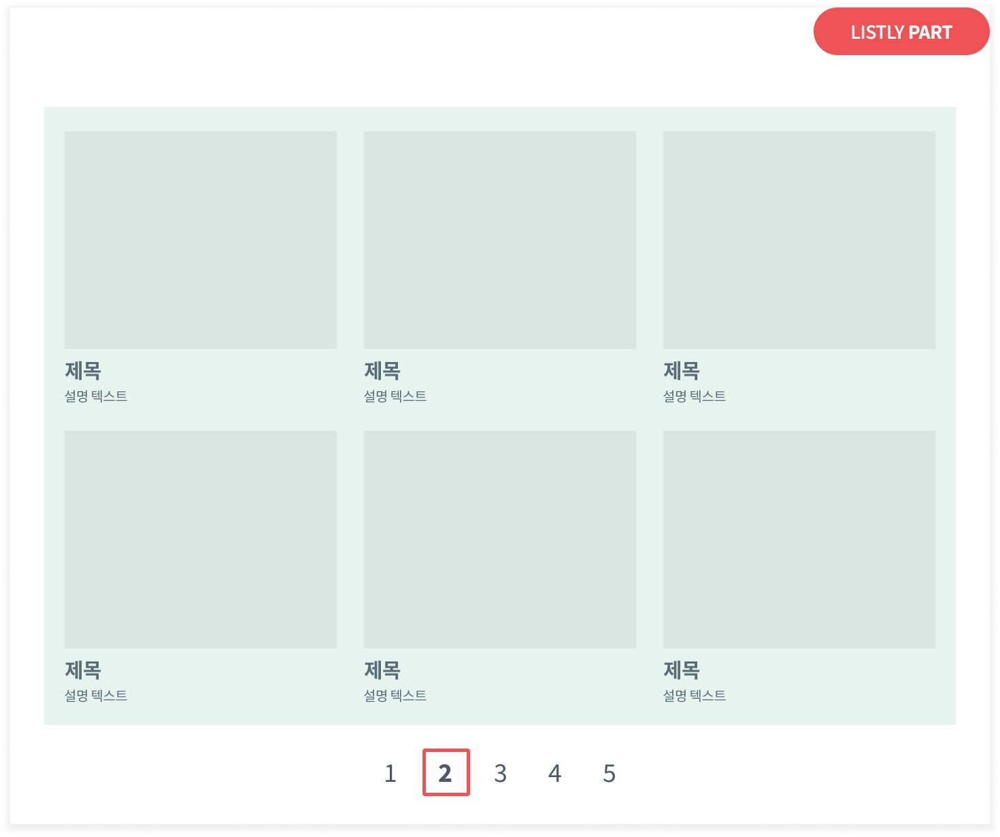Viewport: 1000px width, 837px height.
Task: Open the 제목 title of second top-row card
Action: (382, 371)
